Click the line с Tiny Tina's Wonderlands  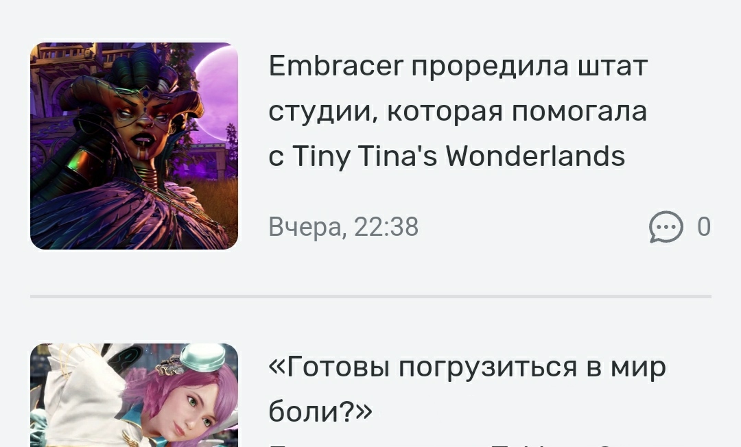click(x=447, y=156)
